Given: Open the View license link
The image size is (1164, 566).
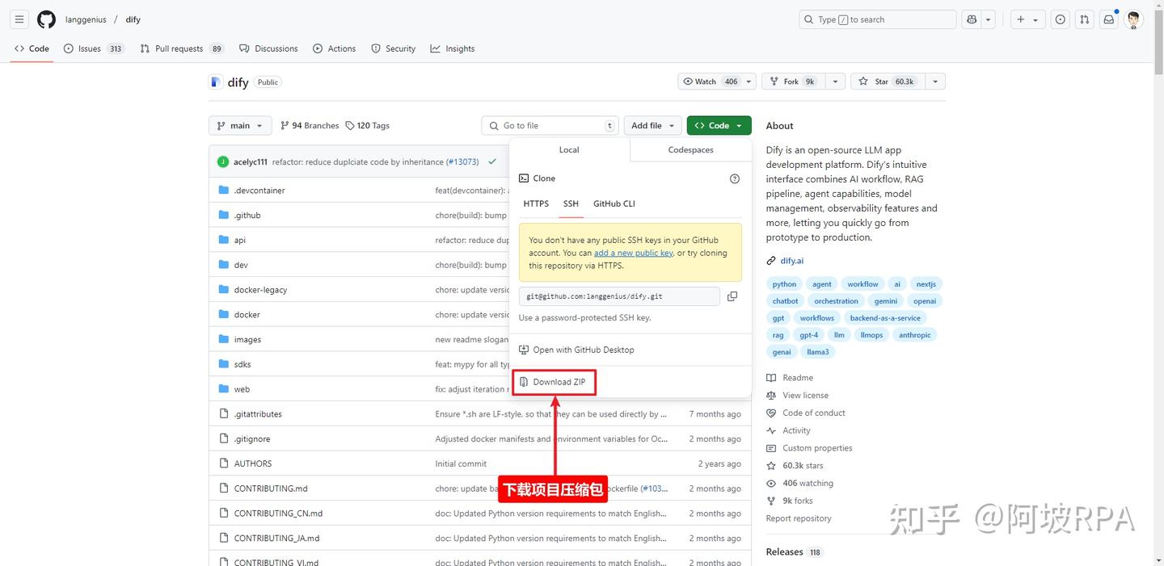Looking at the screenshot, I should pos(797,396).
